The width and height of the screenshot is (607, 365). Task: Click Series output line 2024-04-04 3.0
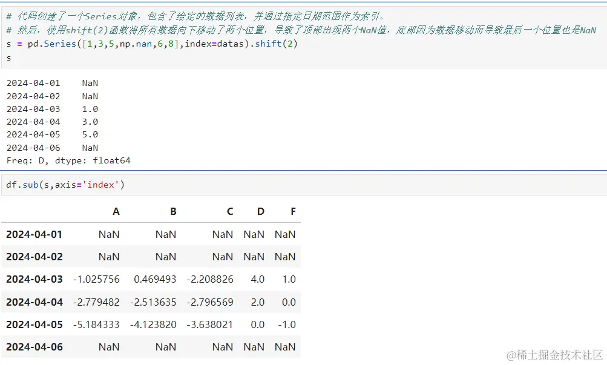pos(52,122)
